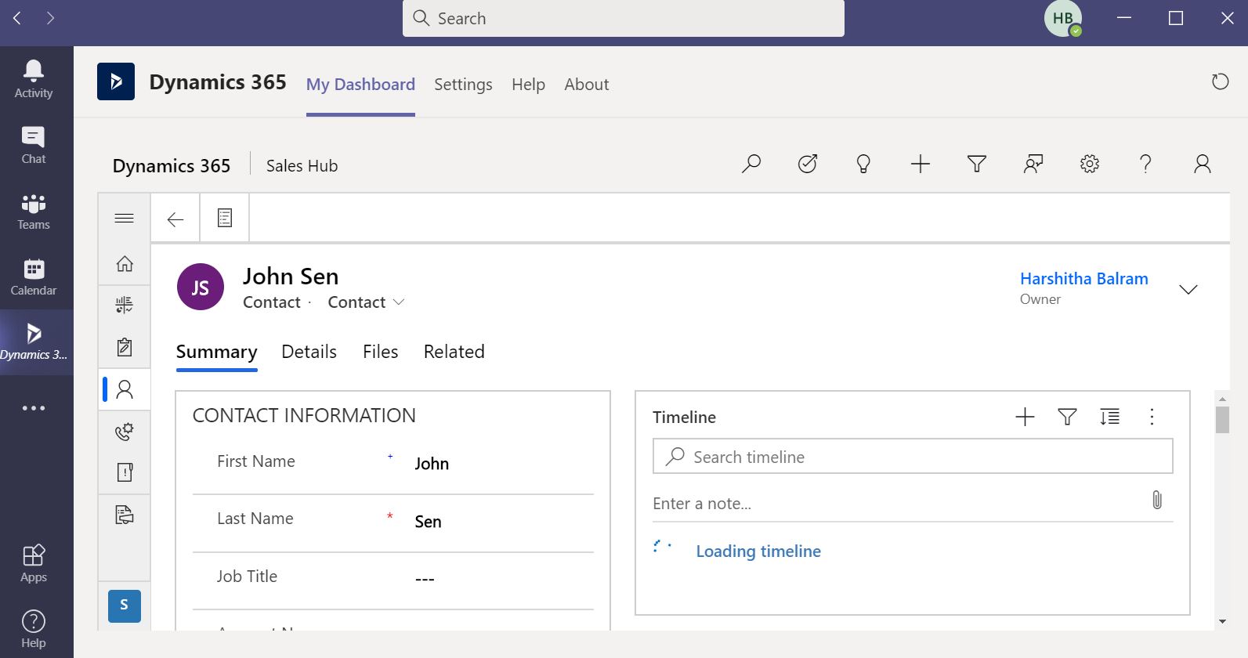Open the Settings tab in Dynamics 365
This screenshot has width=1248, height=658.
[x=463, y=85]
